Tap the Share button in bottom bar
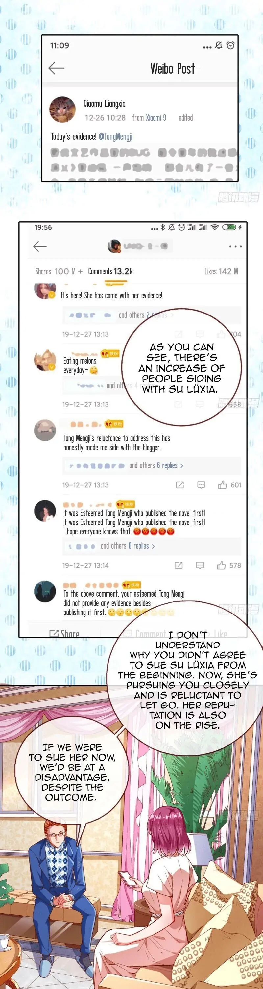This screenshot has height=989, width=263. point(64,633)
